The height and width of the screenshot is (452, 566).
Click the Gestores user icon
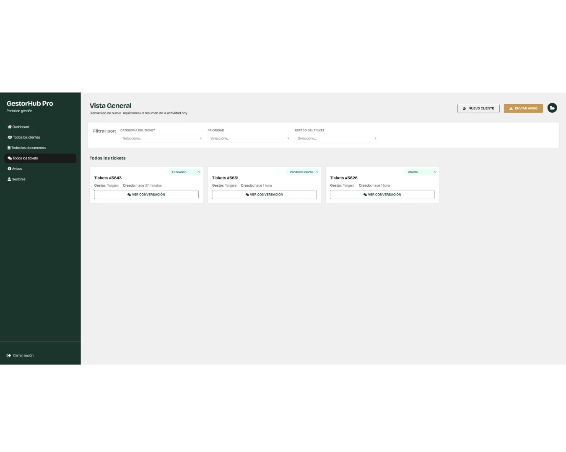tap(9, 179)
